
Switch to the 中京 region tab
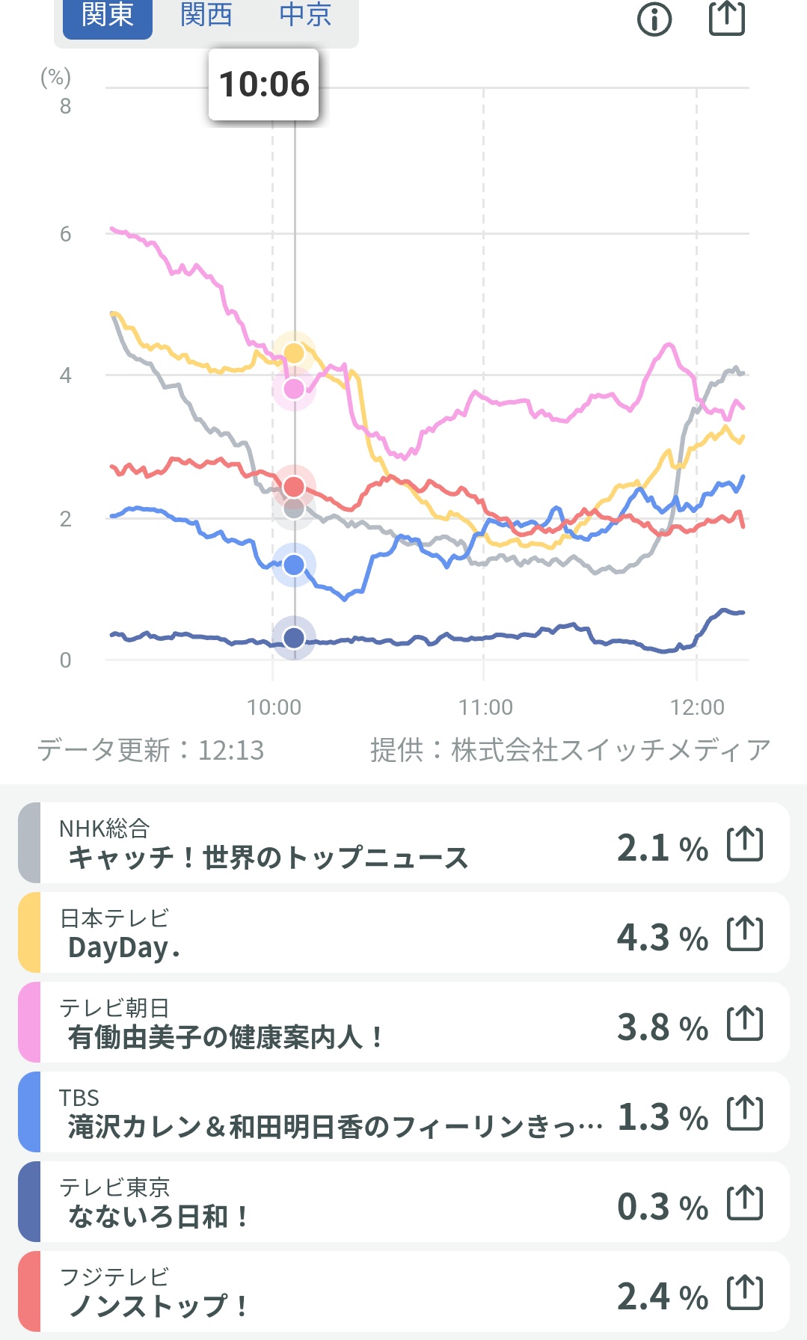click(x=305, y=15)
